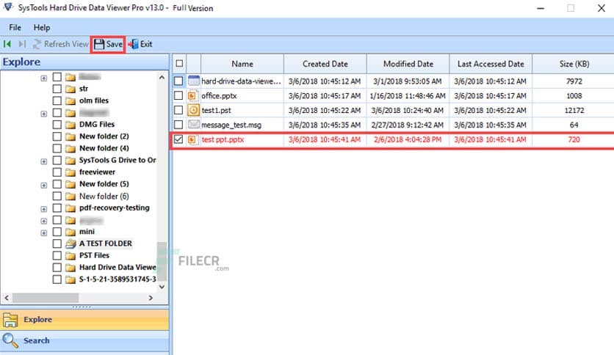Click the A TEST FOLDER open-folder icon
This screenshot has width=614, height=355.
(x=71, y=244)
